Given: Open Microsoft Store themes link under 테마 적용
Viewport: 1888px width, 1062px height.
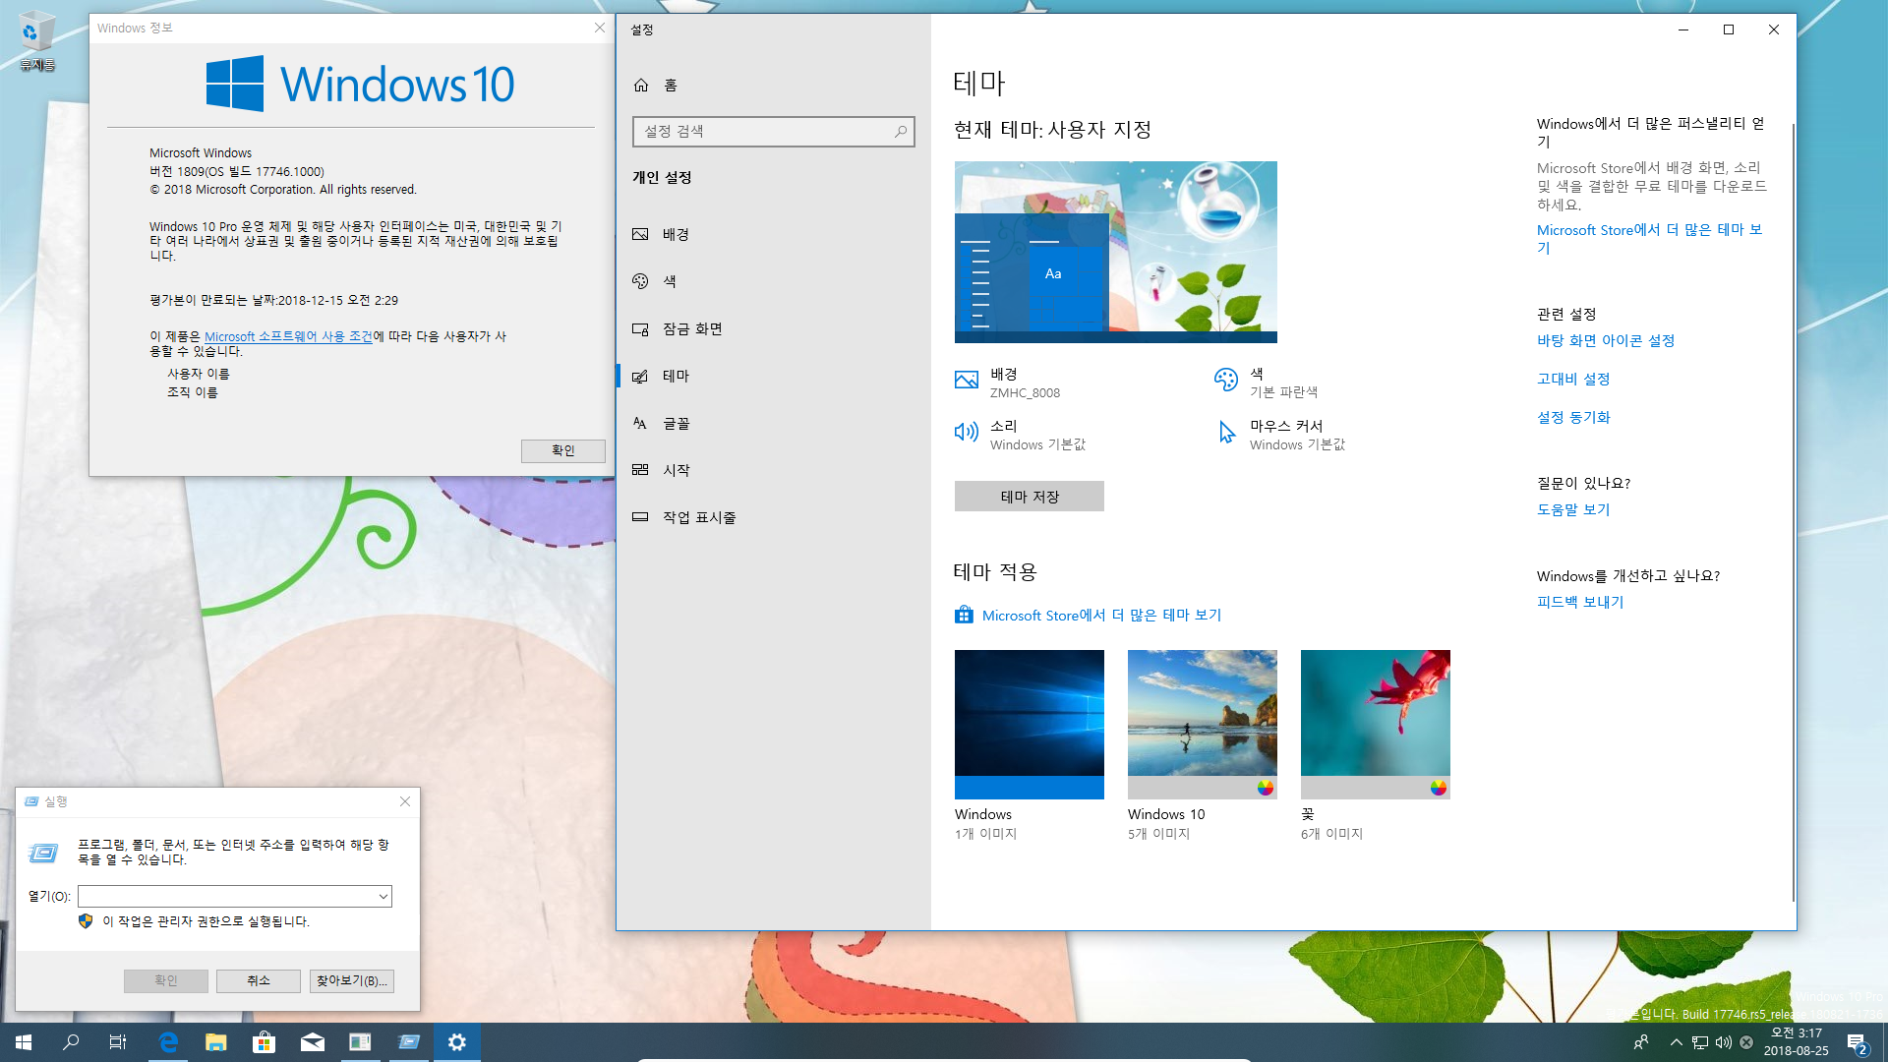Looking at the screenshot, I should [1101, 616].
